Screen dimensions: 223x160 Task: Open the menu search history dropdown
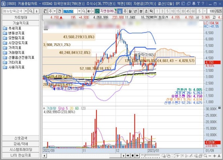coord(26,11)
